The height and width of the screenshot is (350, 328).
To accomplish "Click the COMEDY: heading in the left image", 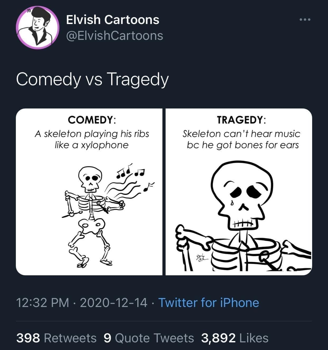I will click(x=91, y=120).
